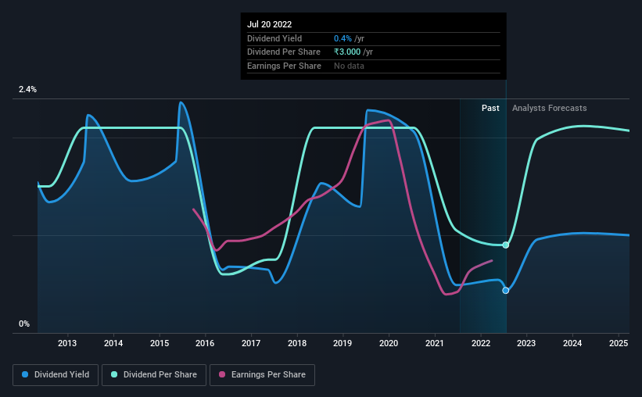642x397 pixels.
Task: Click the 2023 x-axis label
Action: point(526,343)
